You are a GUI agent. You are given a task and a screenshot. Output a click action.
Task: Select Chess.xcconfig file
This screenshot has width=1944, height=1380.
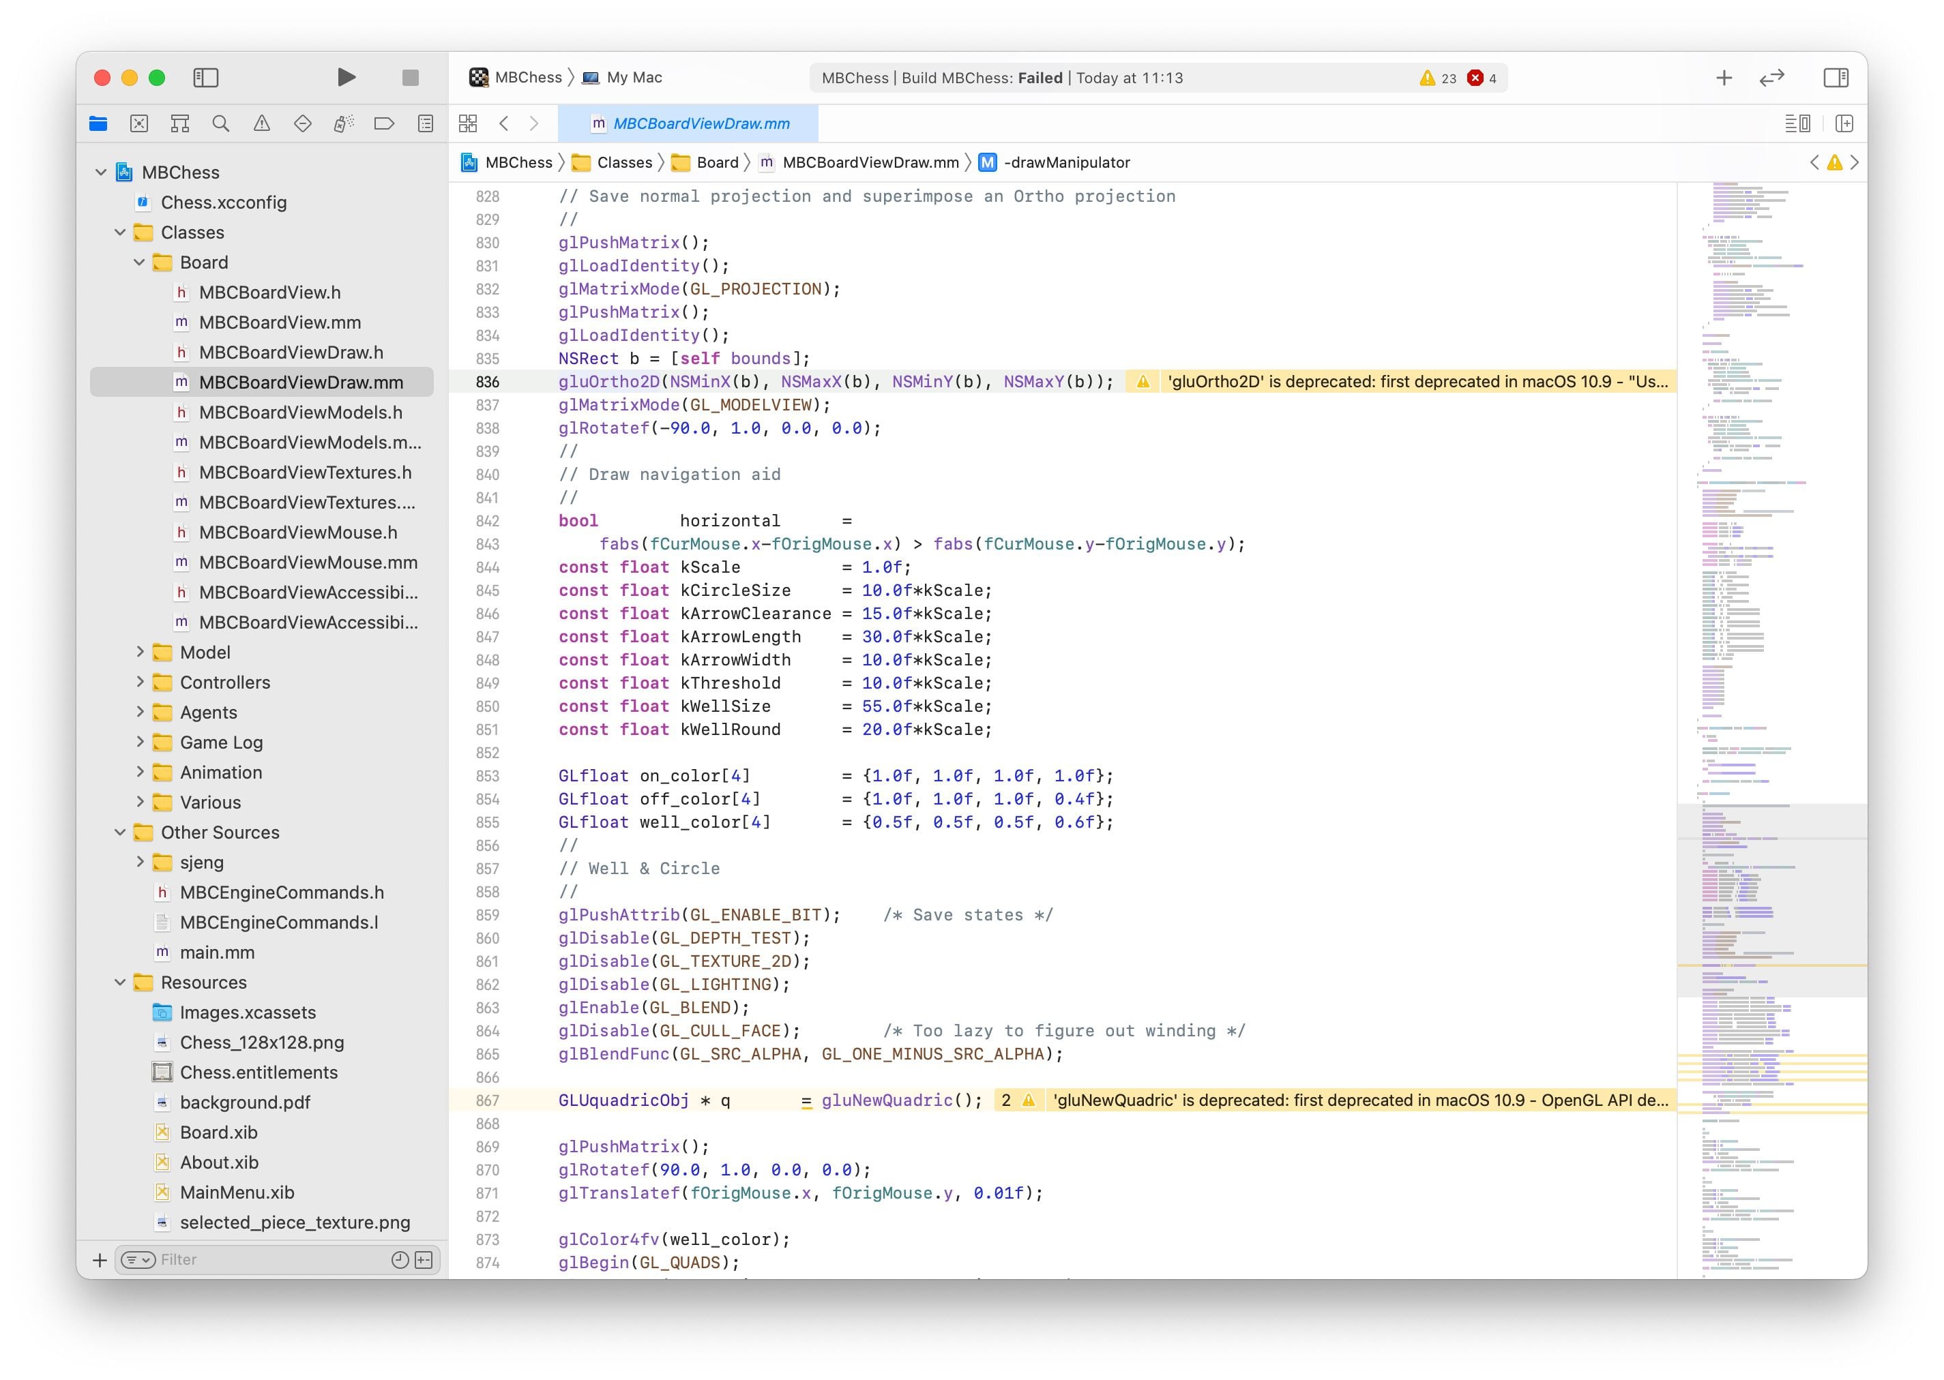click(262, 202)
